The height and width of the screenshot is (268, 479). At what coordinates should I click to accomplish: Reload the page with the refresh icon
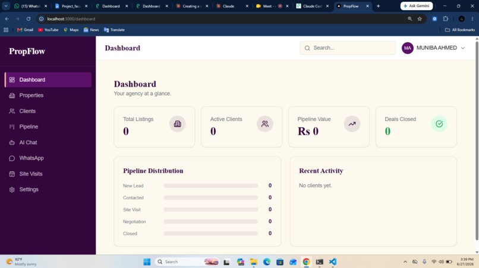click(x=29, y=18)
